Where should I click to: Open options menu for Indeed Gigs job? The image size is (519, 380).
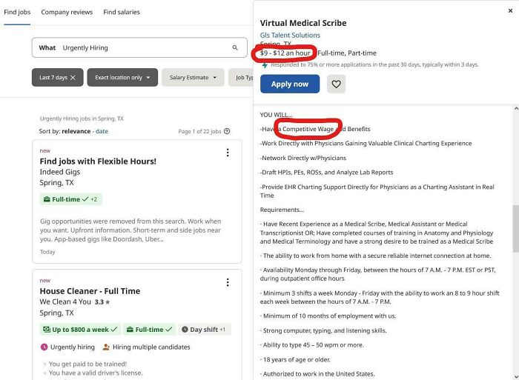(228, 153)
